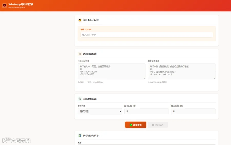The width and height of the screenshot is (231, 145).
Task: Click the 开始群发 button
Action: [x=136, y=125]
